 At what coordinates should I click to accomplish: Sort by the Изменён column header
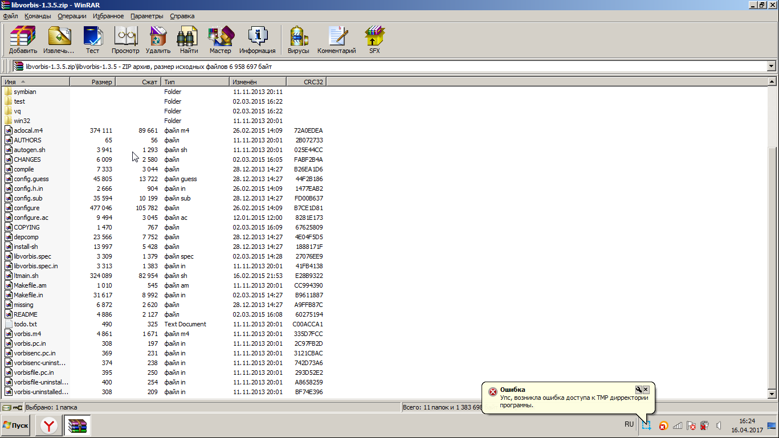258,82
